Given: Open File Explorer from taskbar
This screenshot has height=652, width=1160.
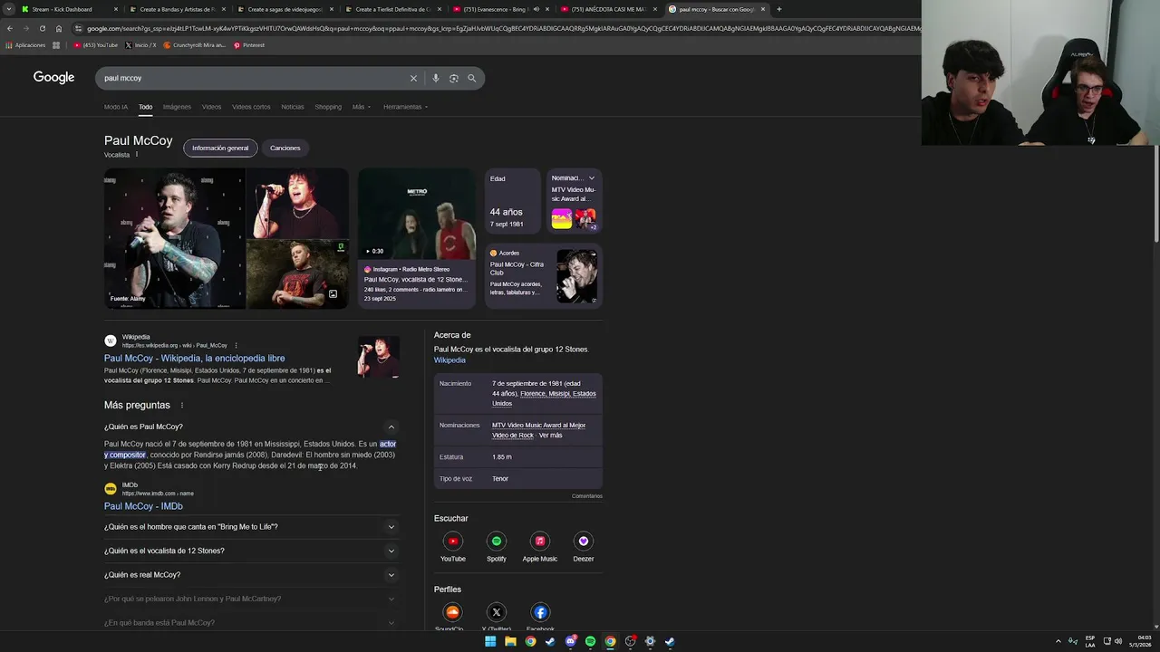Looking at the screenshot, I should 510,641.
